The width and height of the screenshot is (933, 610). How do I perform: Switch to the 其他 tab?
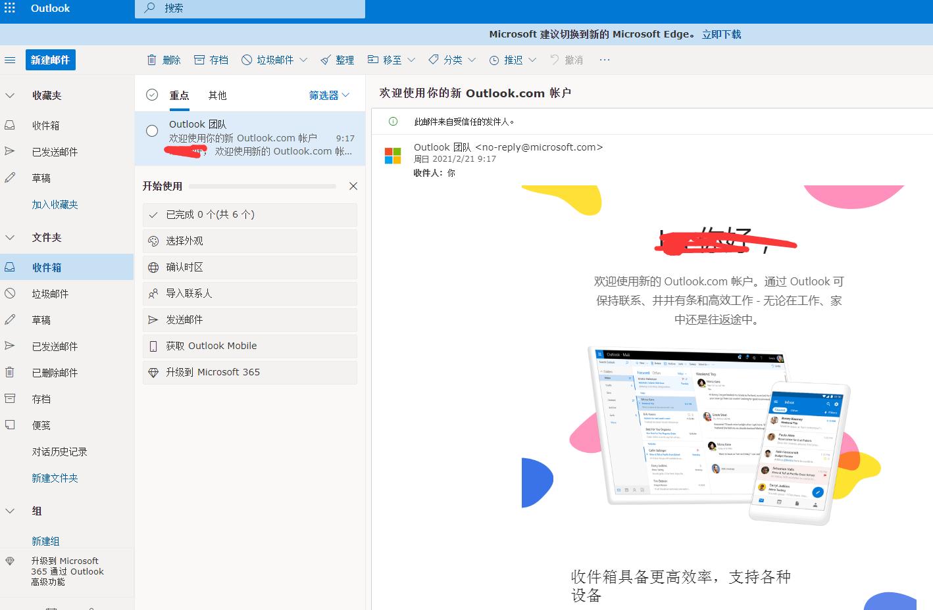pyautogui.click(x=217, y=95)
